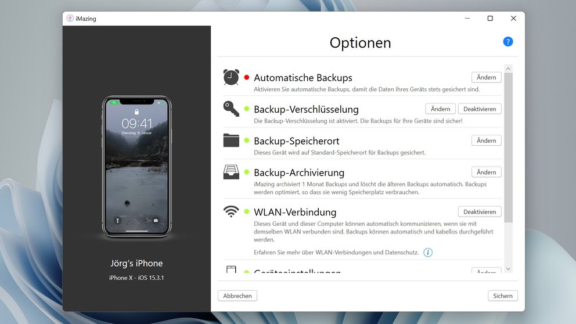The image size is (576, 324).
Task: Click the Backup-Archivierung heading
Action: click(298, 172)
